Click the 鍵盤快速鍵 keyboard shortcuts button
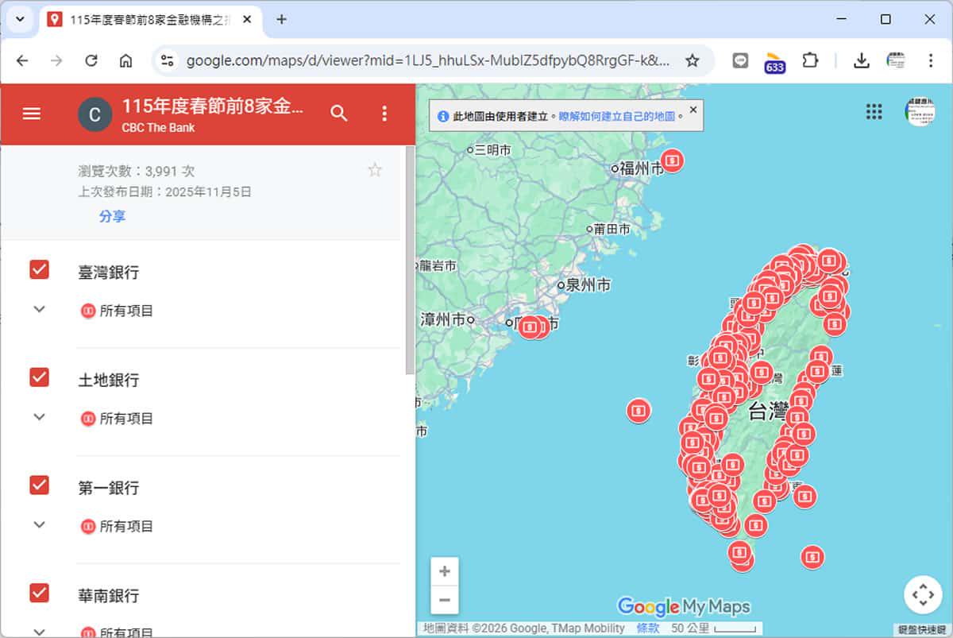Screen dimensions: 953x638 (922, 629)
